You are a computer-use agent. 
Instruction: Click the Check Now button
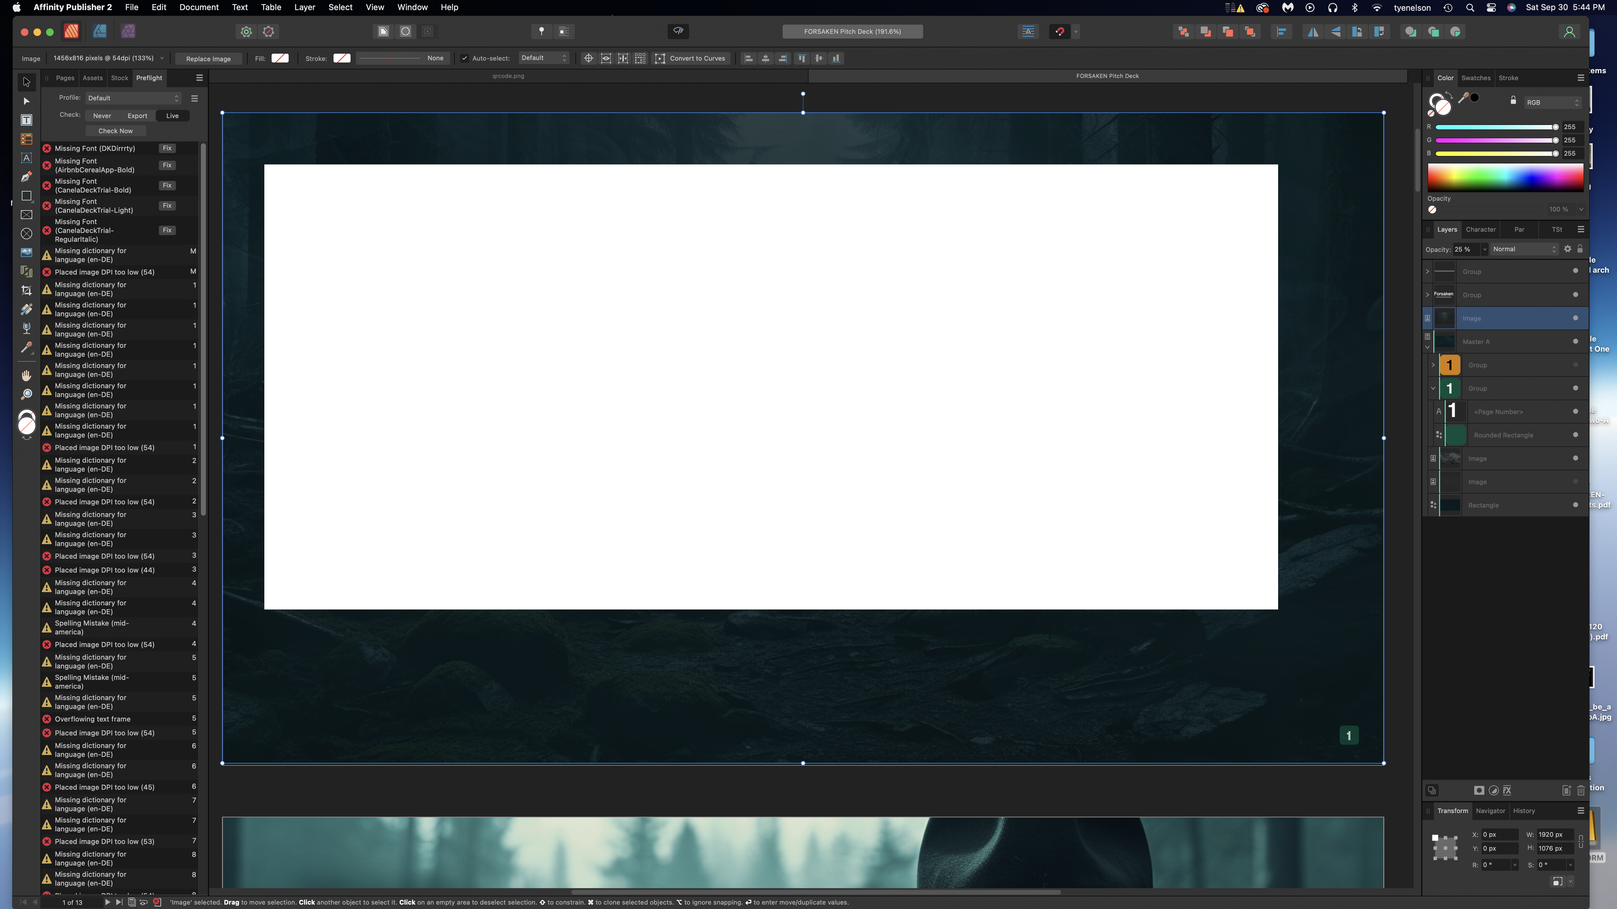(116, 131)
